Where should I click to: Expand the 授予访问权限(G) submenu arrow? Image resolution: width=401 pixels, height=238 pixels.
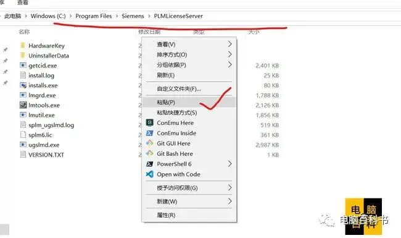(229, 187)
